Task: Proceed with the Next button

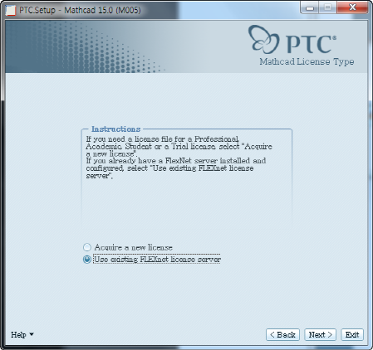Action: point(320,335)
